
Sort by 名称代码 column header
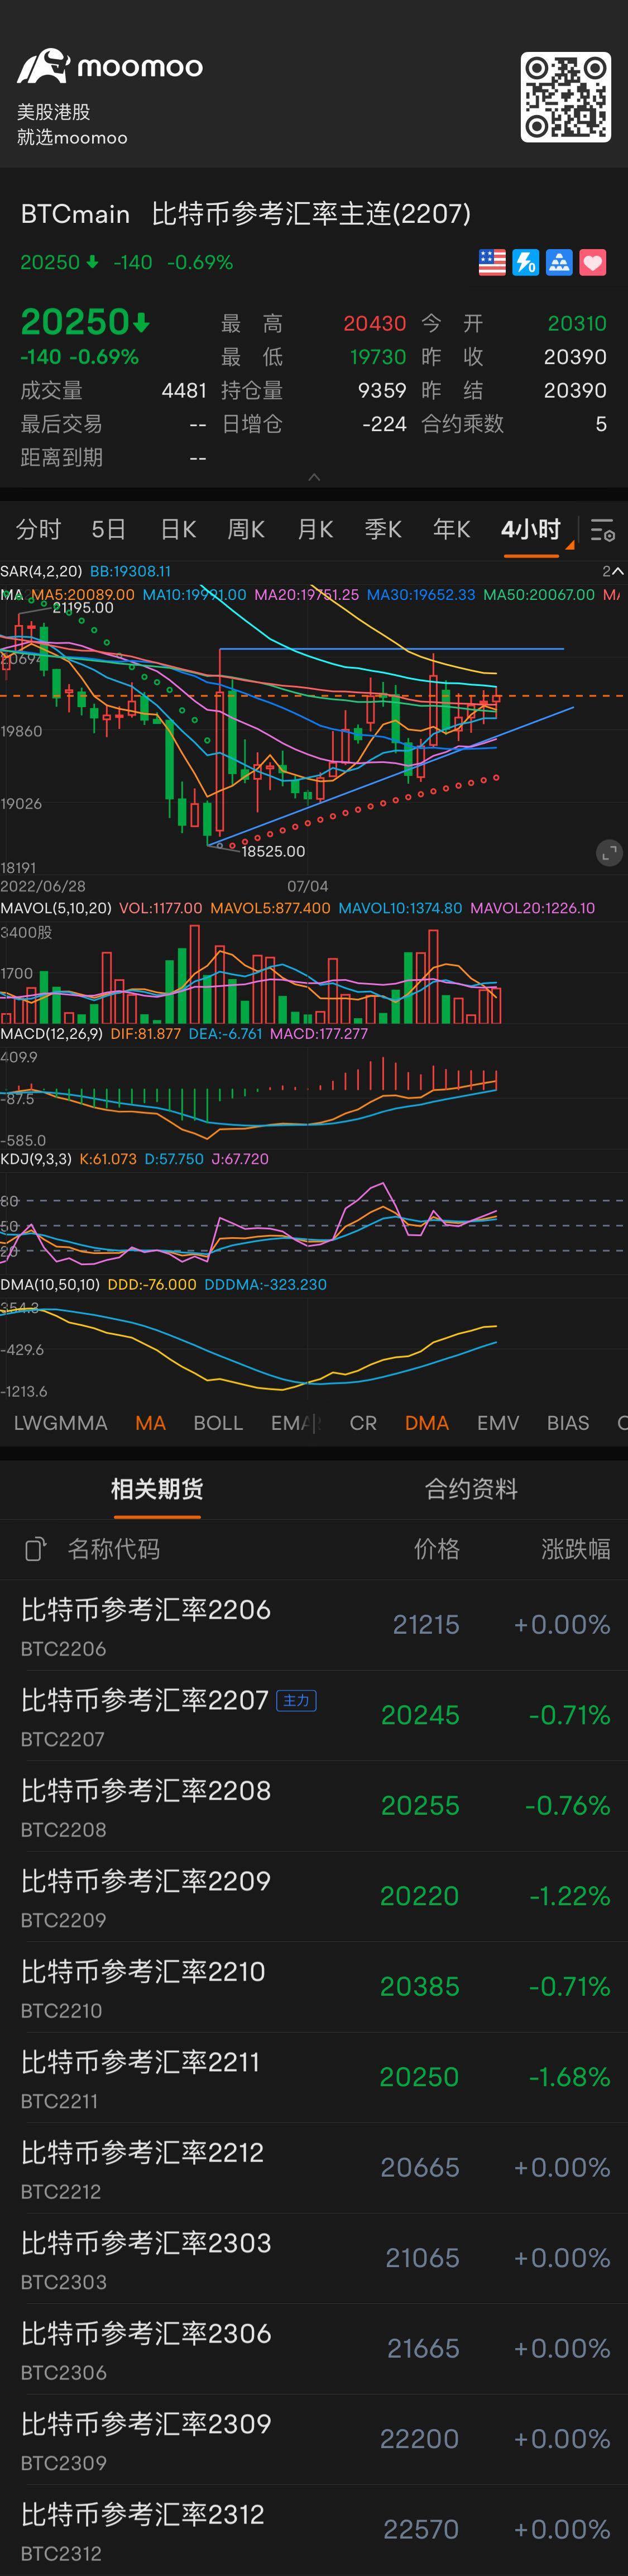[x=113, y=1549]
